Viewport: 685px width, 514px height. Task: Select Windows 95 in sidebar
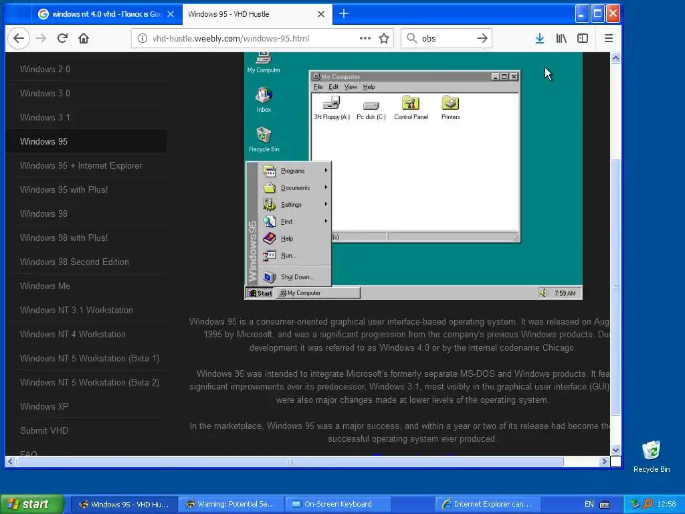point(86,141)
